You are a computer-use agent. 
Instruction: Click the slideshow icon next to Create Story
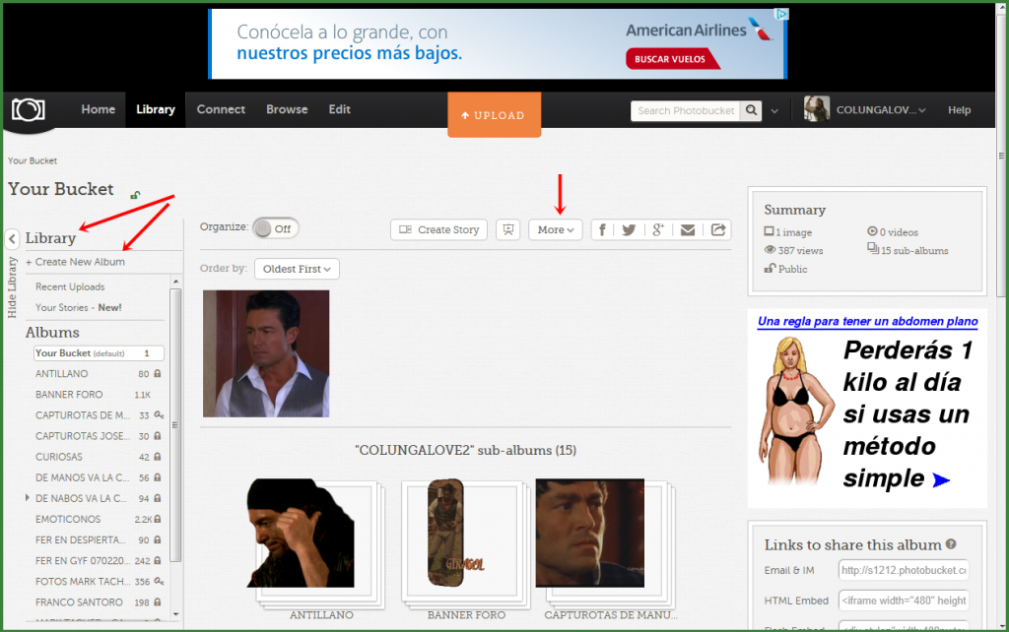tap(507, 229)
